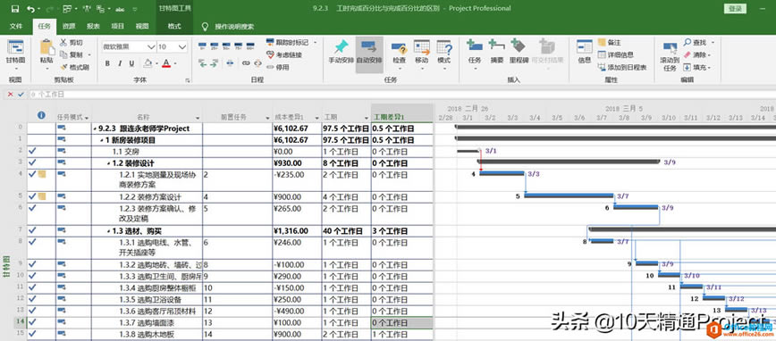The height and width of the screenshot is (341, 776).
Task: Collapse the 1.2 装修设计 summary task
Action: click(x=108, y=163)
